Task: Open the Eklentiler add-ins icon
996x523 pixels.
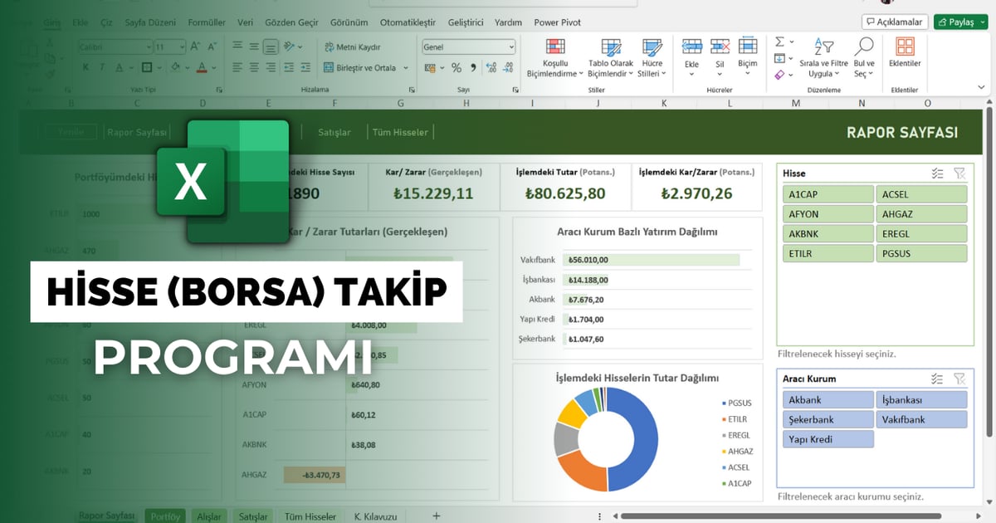Action: [x=905, y=46]
